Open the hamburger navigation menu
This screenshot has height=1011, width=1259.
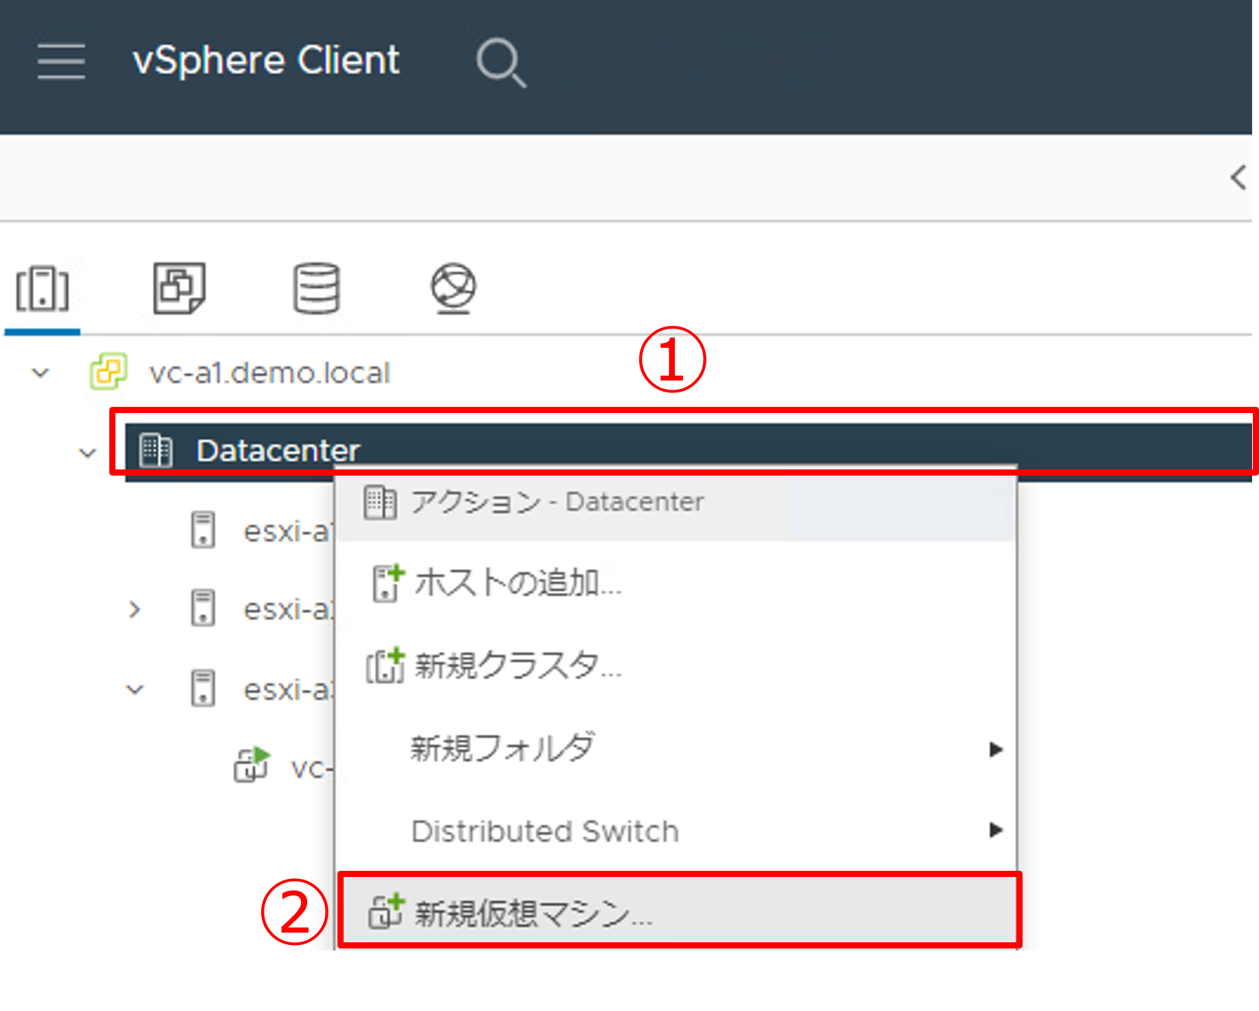(x=61, y=60)
